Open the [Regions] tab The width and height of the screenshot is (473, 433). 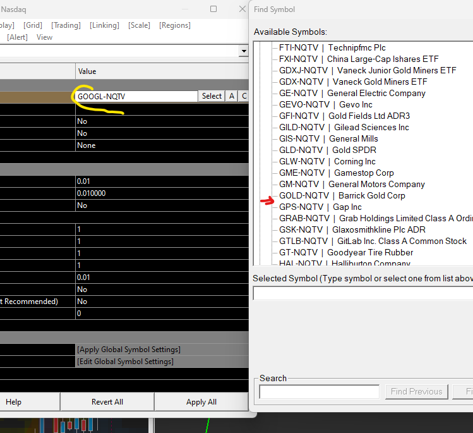click(175, 25)
